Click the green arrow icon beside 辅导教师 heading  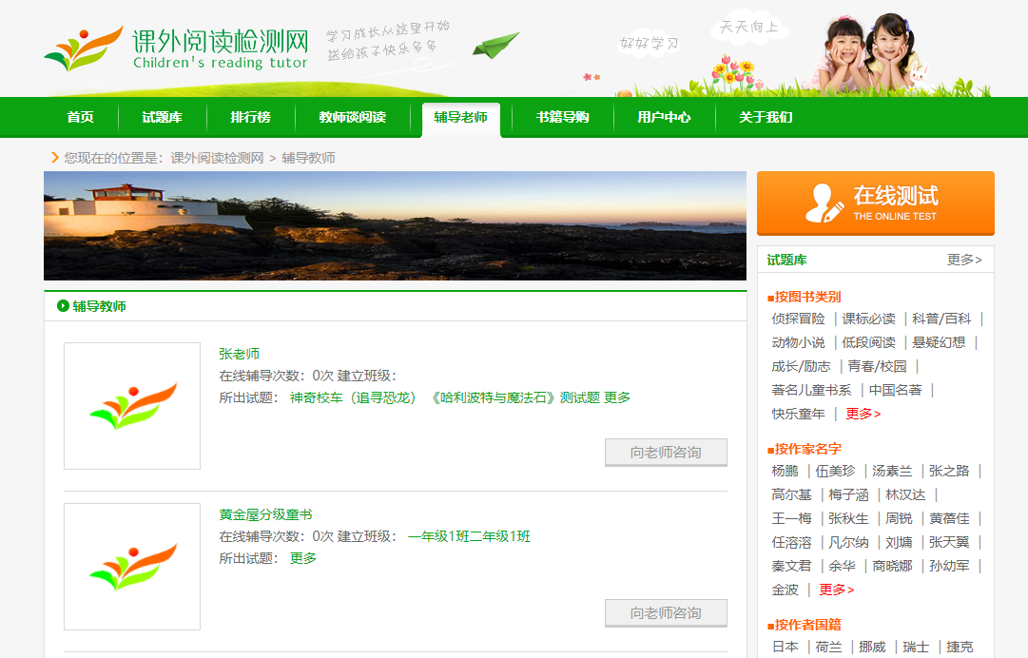pos(63,306)
